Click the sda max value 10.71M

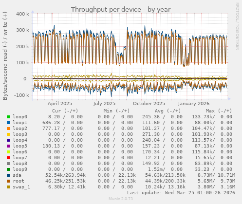pyautogui.click(x=226, y=175)
